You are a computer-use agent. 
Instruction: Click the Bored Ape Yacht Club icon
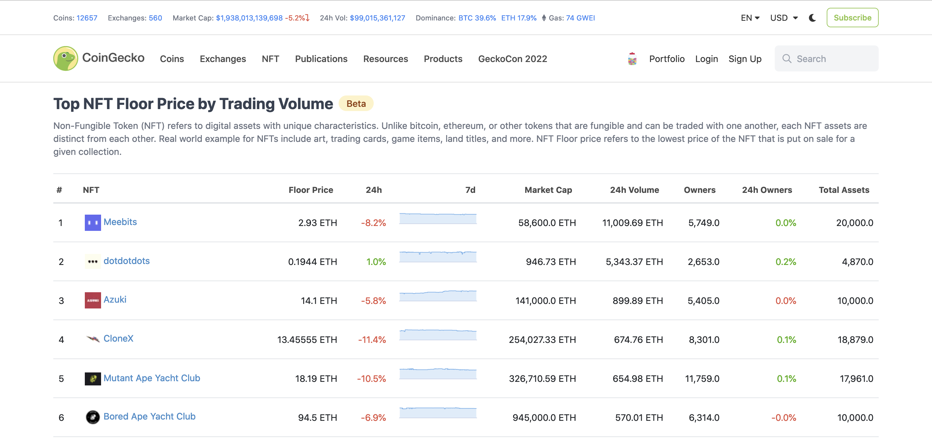(x=93, y=417)
